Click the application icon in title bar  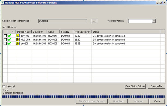[x=3, y=2]
